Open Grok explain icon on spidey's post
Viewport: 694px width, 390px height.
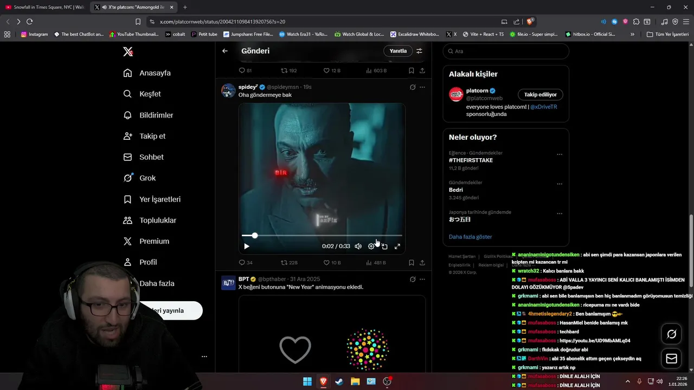[413, 87]
